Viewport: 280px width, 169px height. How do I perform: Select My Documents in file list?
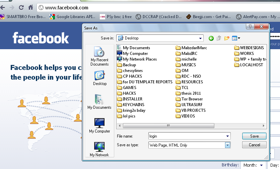coord(134,48)
